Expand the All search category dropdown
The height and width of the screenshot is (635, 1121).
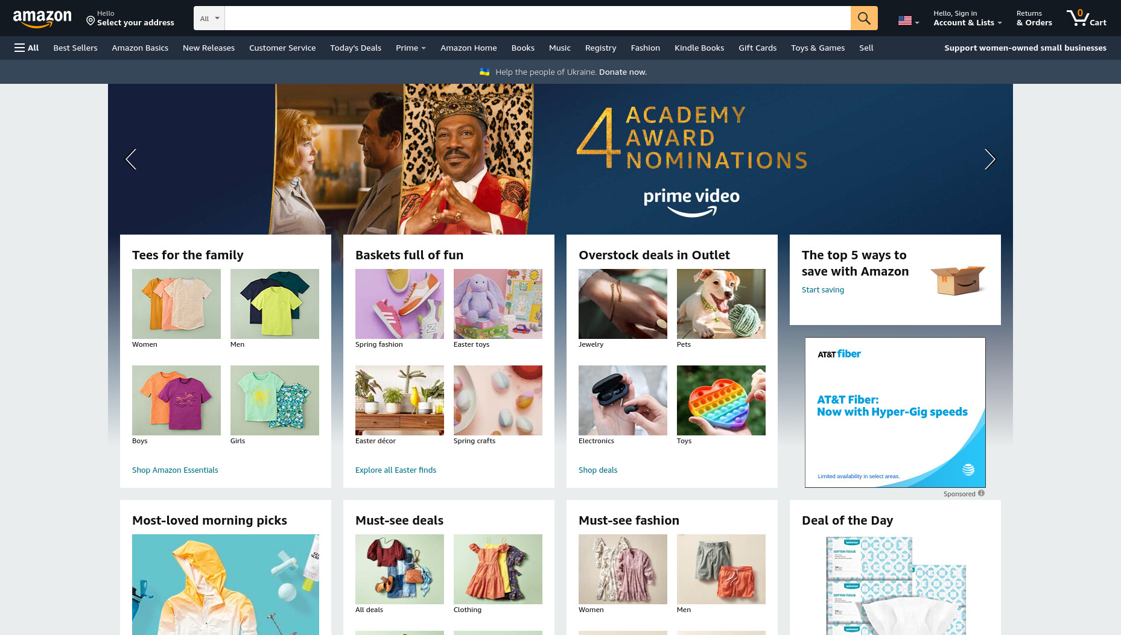209,18
